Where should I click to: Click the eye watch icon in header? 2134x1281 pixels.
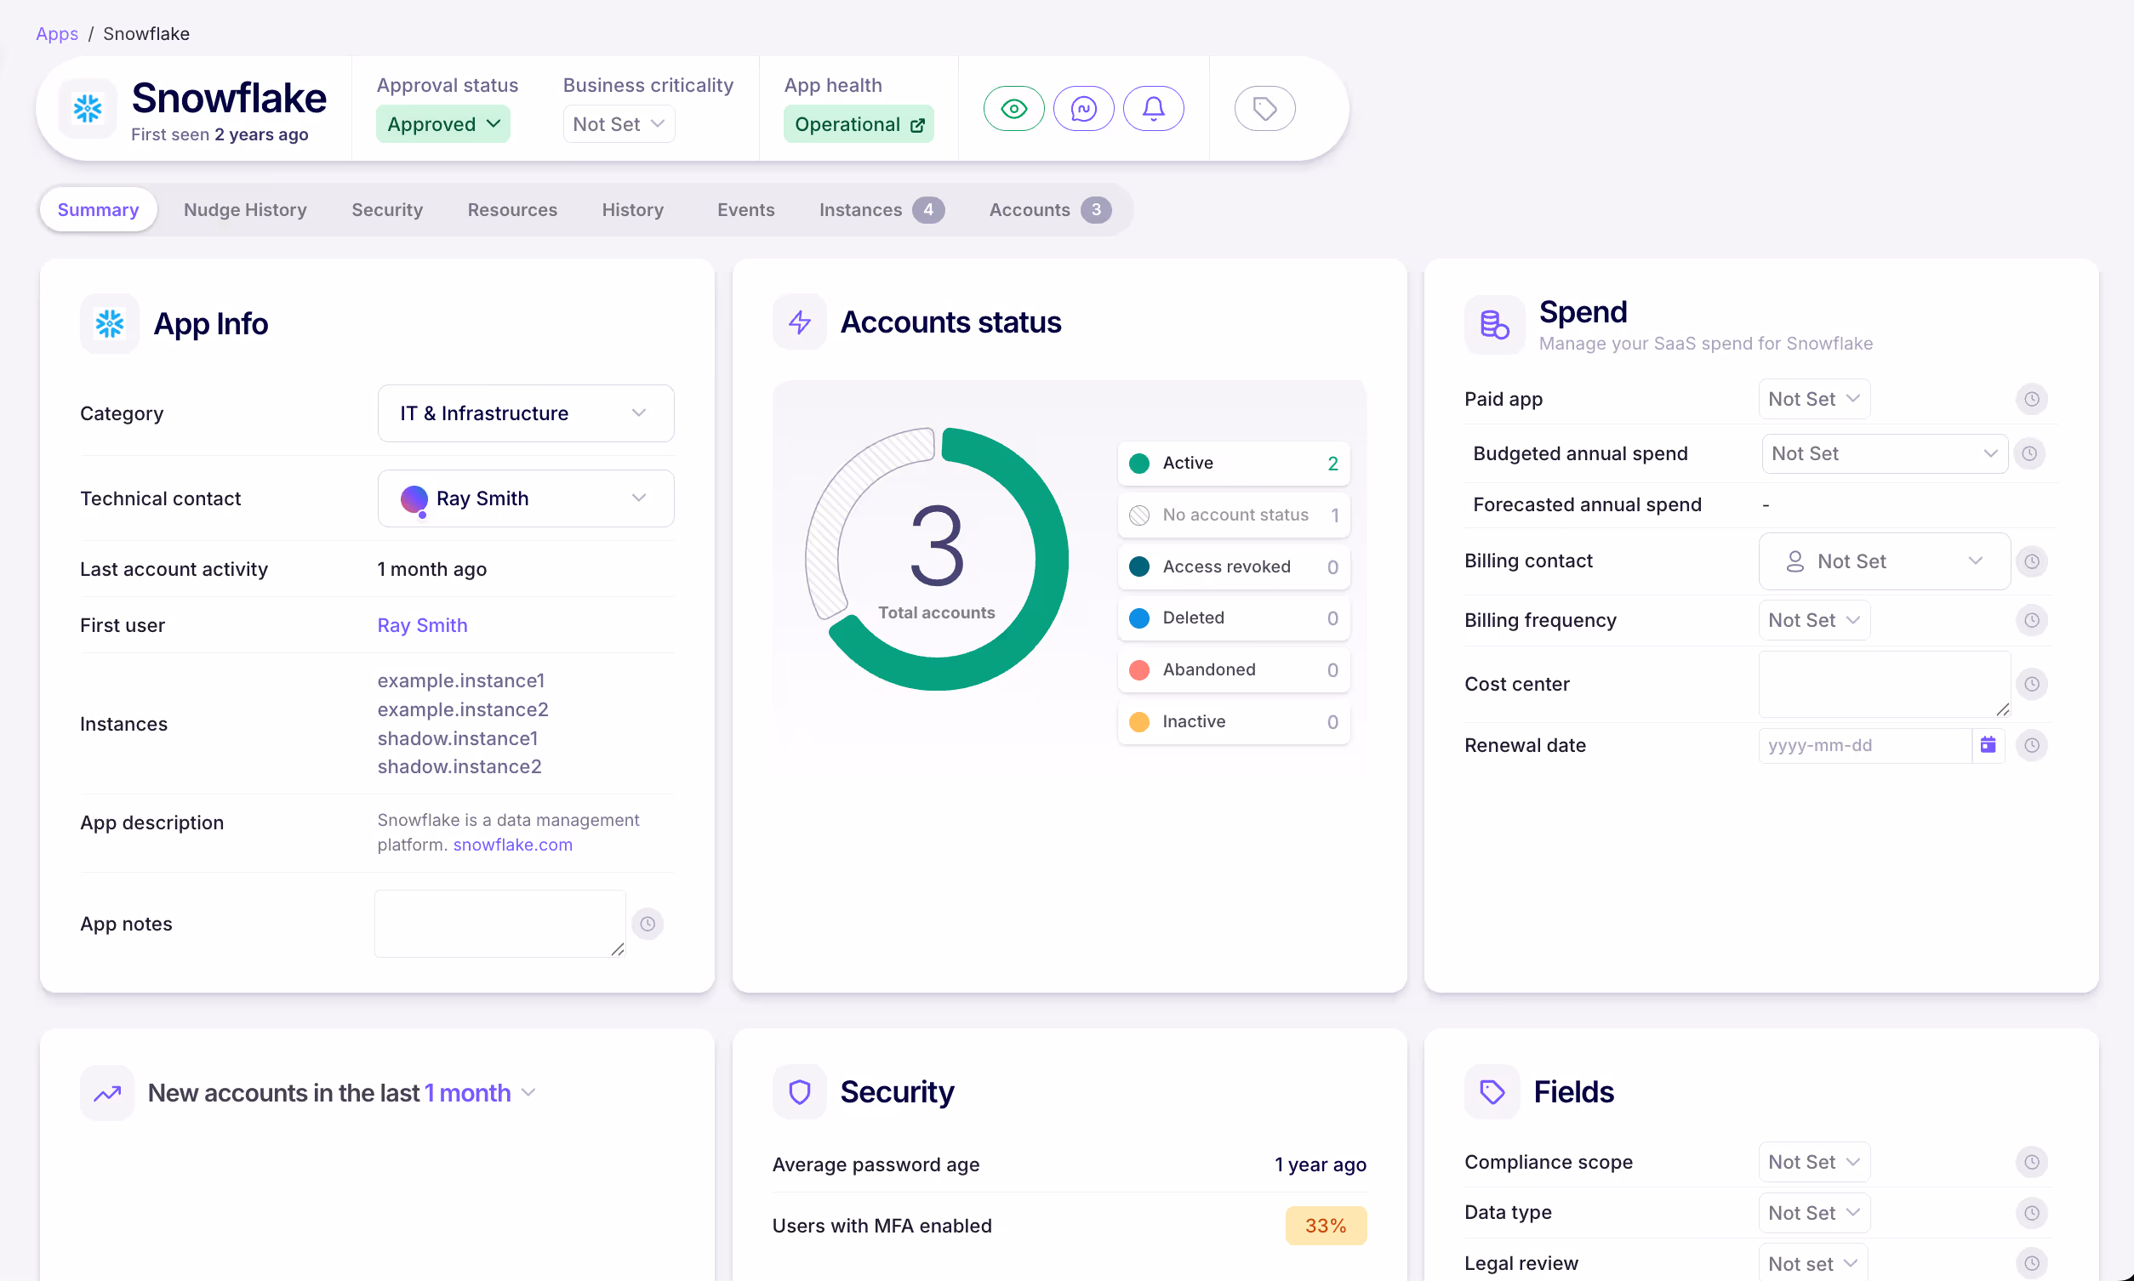(1013, 109)
